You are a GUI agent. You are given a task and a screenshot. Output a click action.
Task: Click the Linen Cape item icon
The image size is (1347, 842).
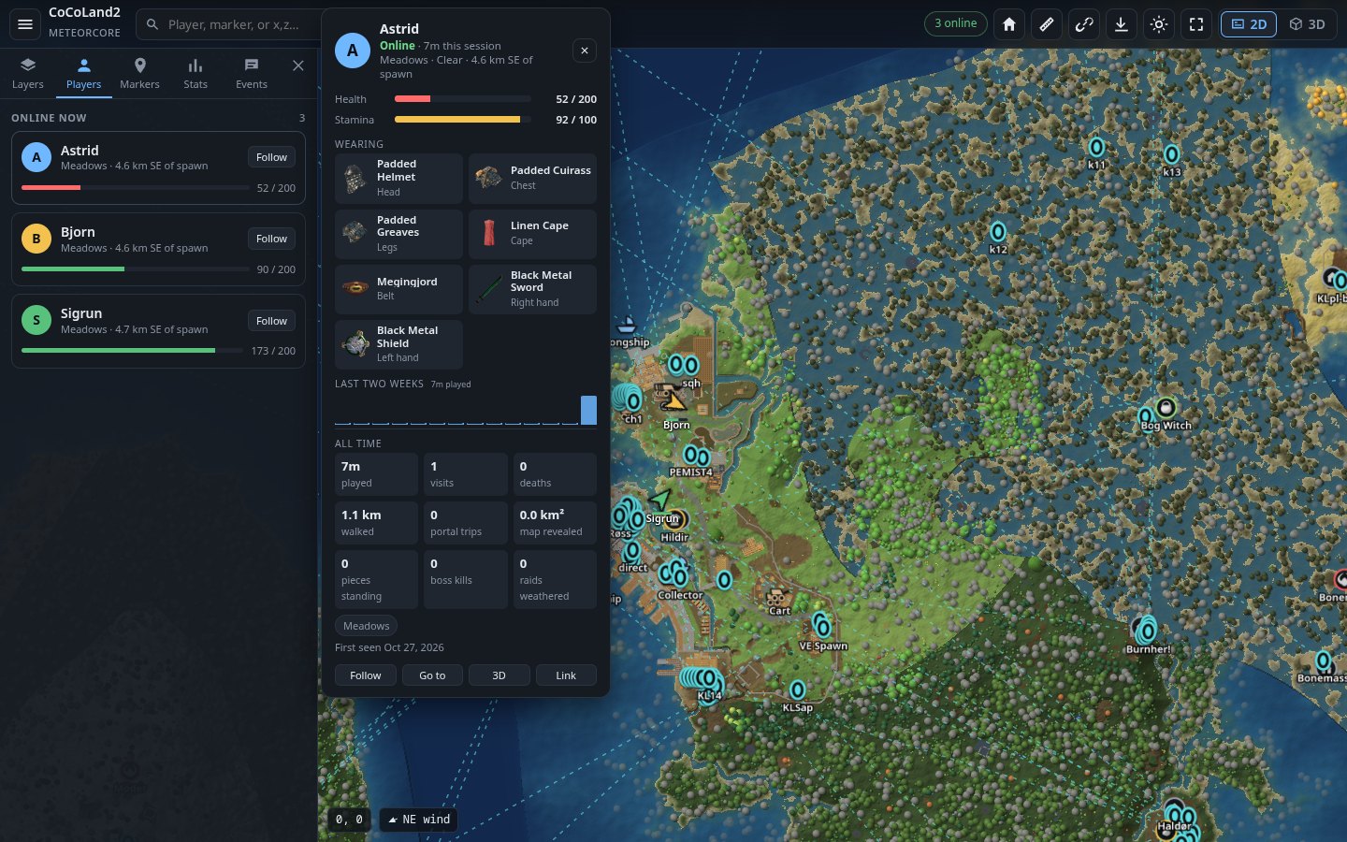[488, 233]
